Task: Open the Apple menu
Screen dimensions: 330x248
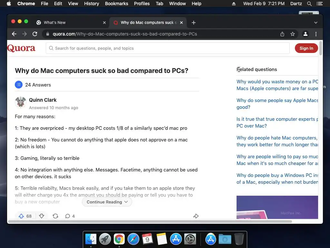Action: click(9, 4)
